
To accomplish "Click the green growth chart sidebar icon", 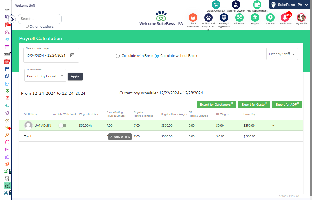I will point(6,171).
